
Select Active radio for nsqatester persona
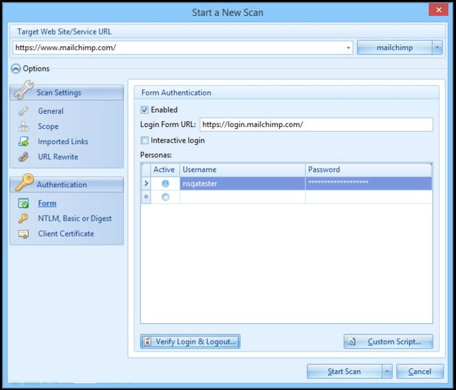point(165,184)
